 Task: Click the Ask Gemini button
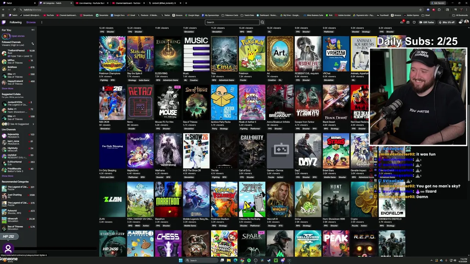(x=438, y=3)
